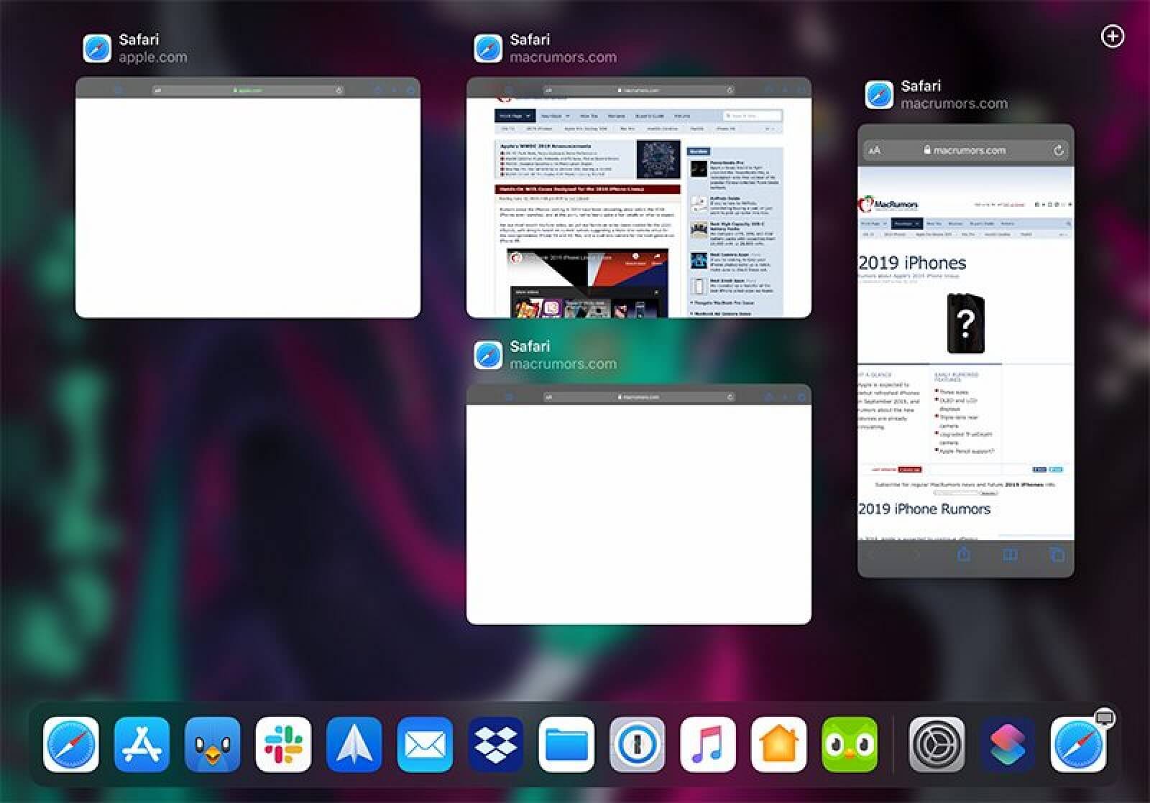This screenshot has height=803, width=1150.
Task: Open Shortcuts app in the dock
Action: pyautogui.click(x=1008, y=745)
